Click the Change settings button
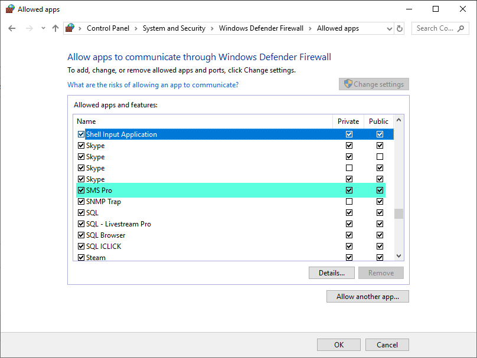Viewport: 477px width, 358px height. pyautogui.click(x=374, y=84)
